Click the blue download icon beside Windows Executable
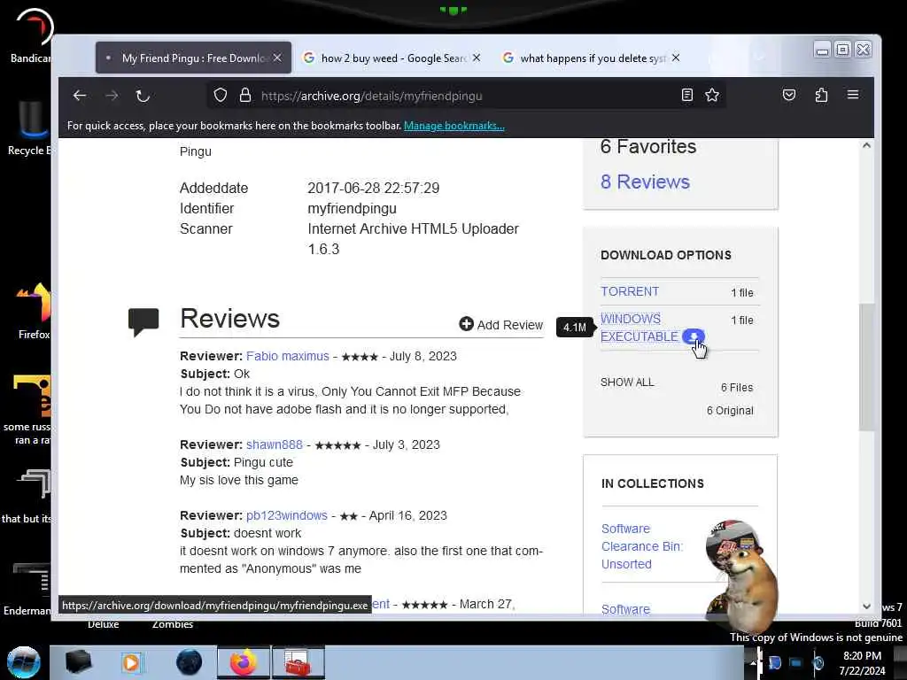Viewport: 907px width, 680px height. click(693, 336)
